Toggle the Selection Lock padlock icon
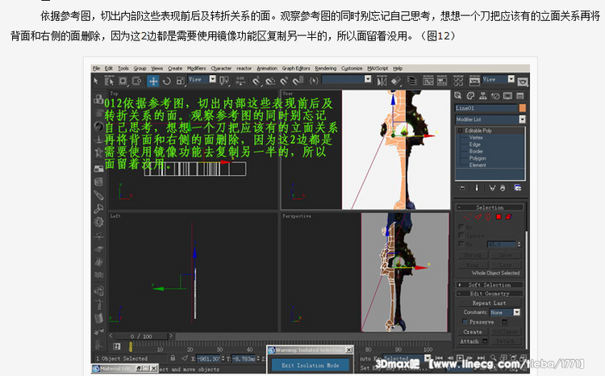Viewport: 605px width, 376px height. tap(173, 358)
